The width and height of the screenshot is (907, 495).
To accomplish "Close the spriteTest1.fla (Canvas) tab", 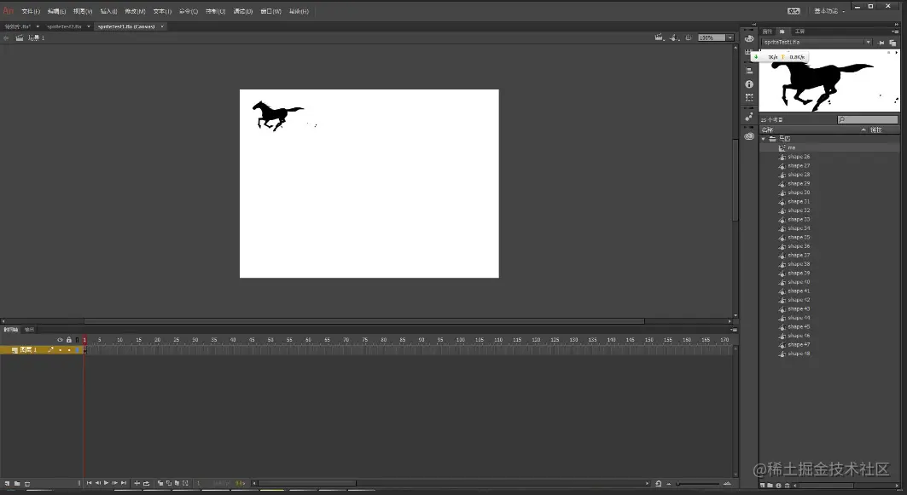I will tap(162, 26).
